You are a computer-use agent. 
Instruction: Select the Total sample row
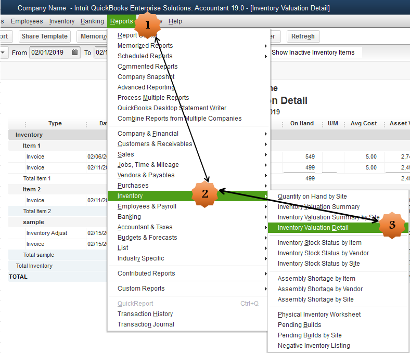point(58,255)
